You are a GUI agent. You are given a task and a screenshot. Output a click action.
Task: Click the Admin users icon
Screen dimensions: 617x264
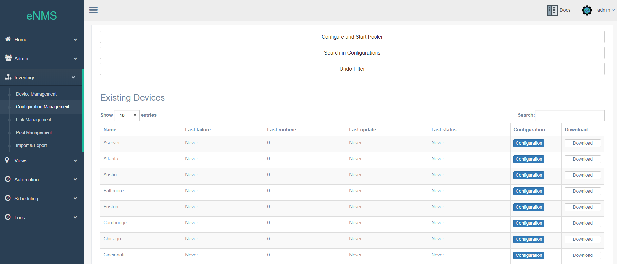click(8, 58)
